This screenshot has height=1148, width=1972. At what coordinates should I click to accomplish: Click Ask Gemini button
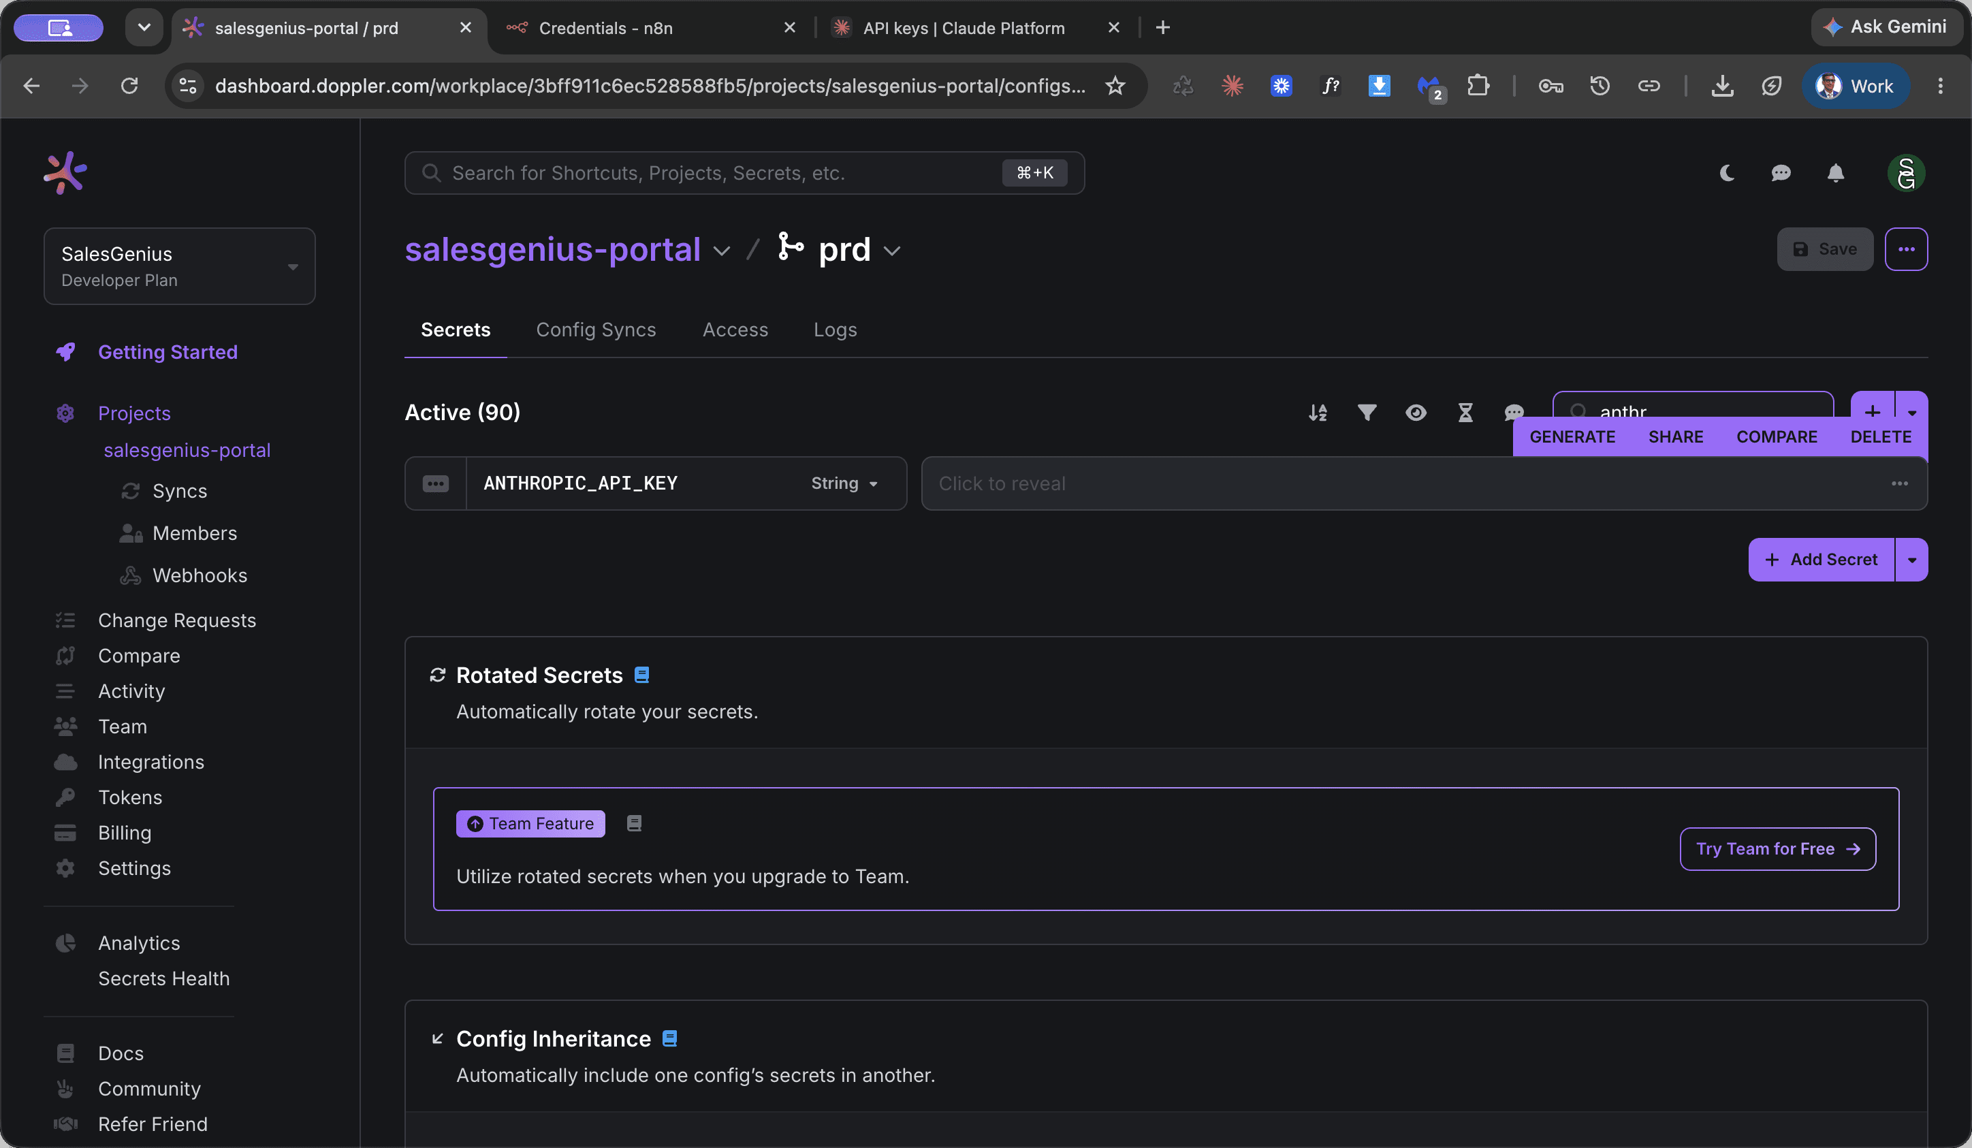pos(1886,27)
